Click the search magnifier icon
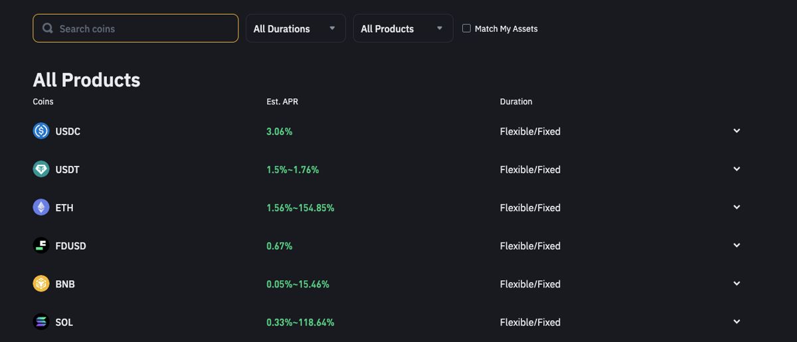The height and width of the screenshot is (342, 797). pos(48,29)
